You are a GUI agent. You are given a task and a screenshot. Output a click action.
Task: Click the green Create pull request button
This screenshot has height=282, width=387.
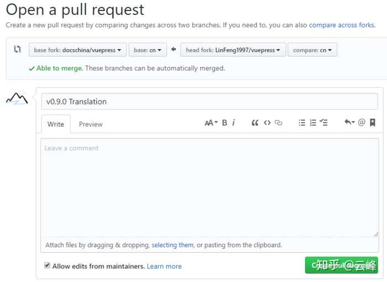[x=341, y=265]
